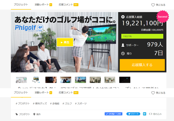The width and height of the screenshot is (174, 121).
Task: Click the location pin icon beside 海外
Action: (x=34, y=114)
